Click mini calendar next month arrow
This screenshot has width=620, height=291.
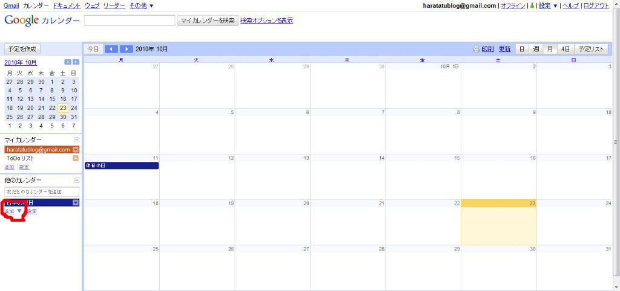(x=76, y=62)
